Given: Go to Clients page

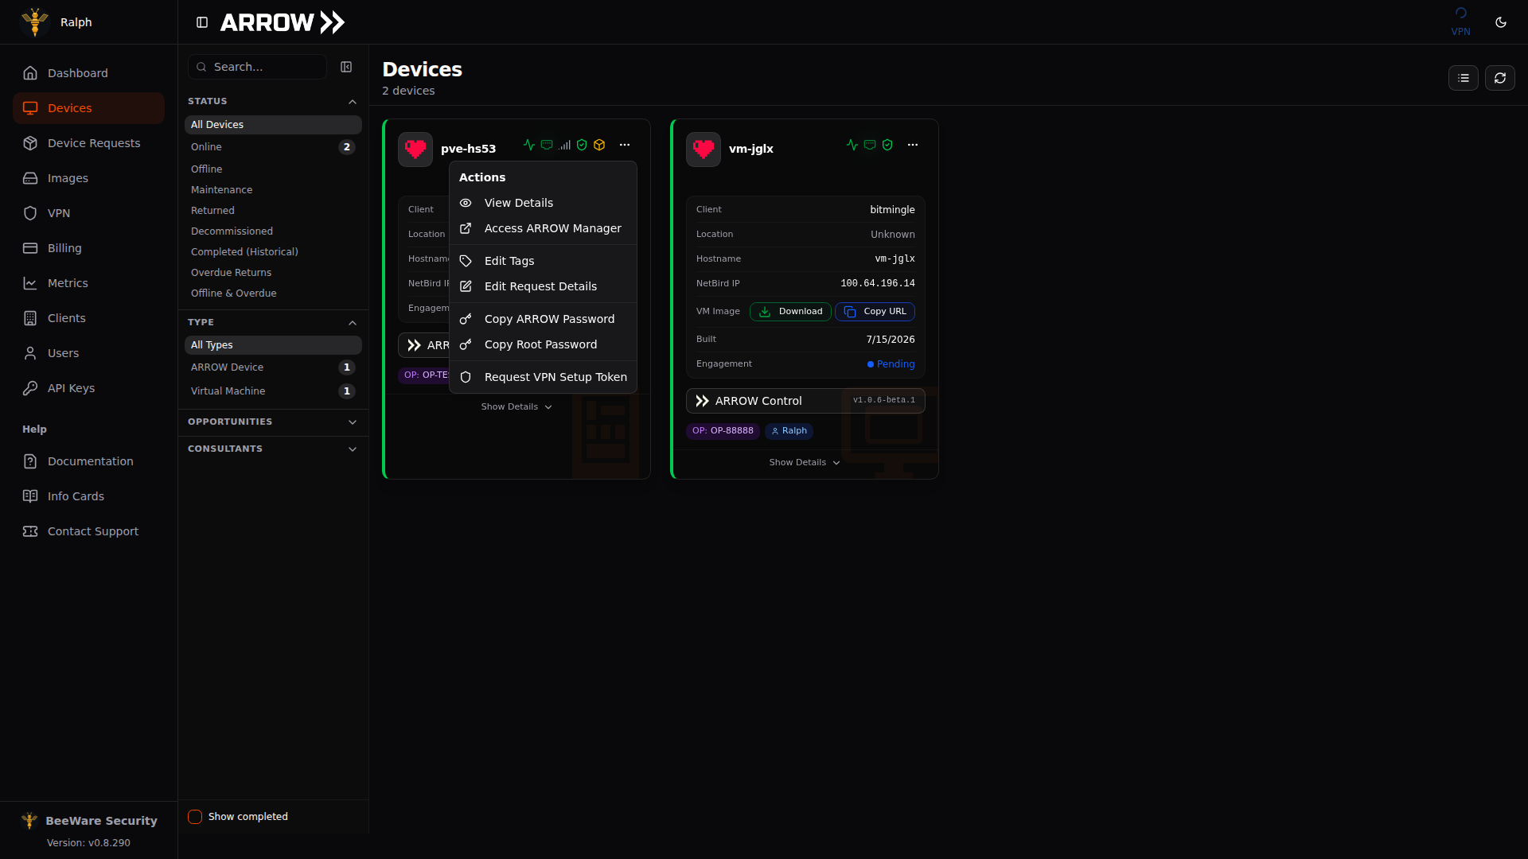Looking at the screenshot, I should click(88, 318).
